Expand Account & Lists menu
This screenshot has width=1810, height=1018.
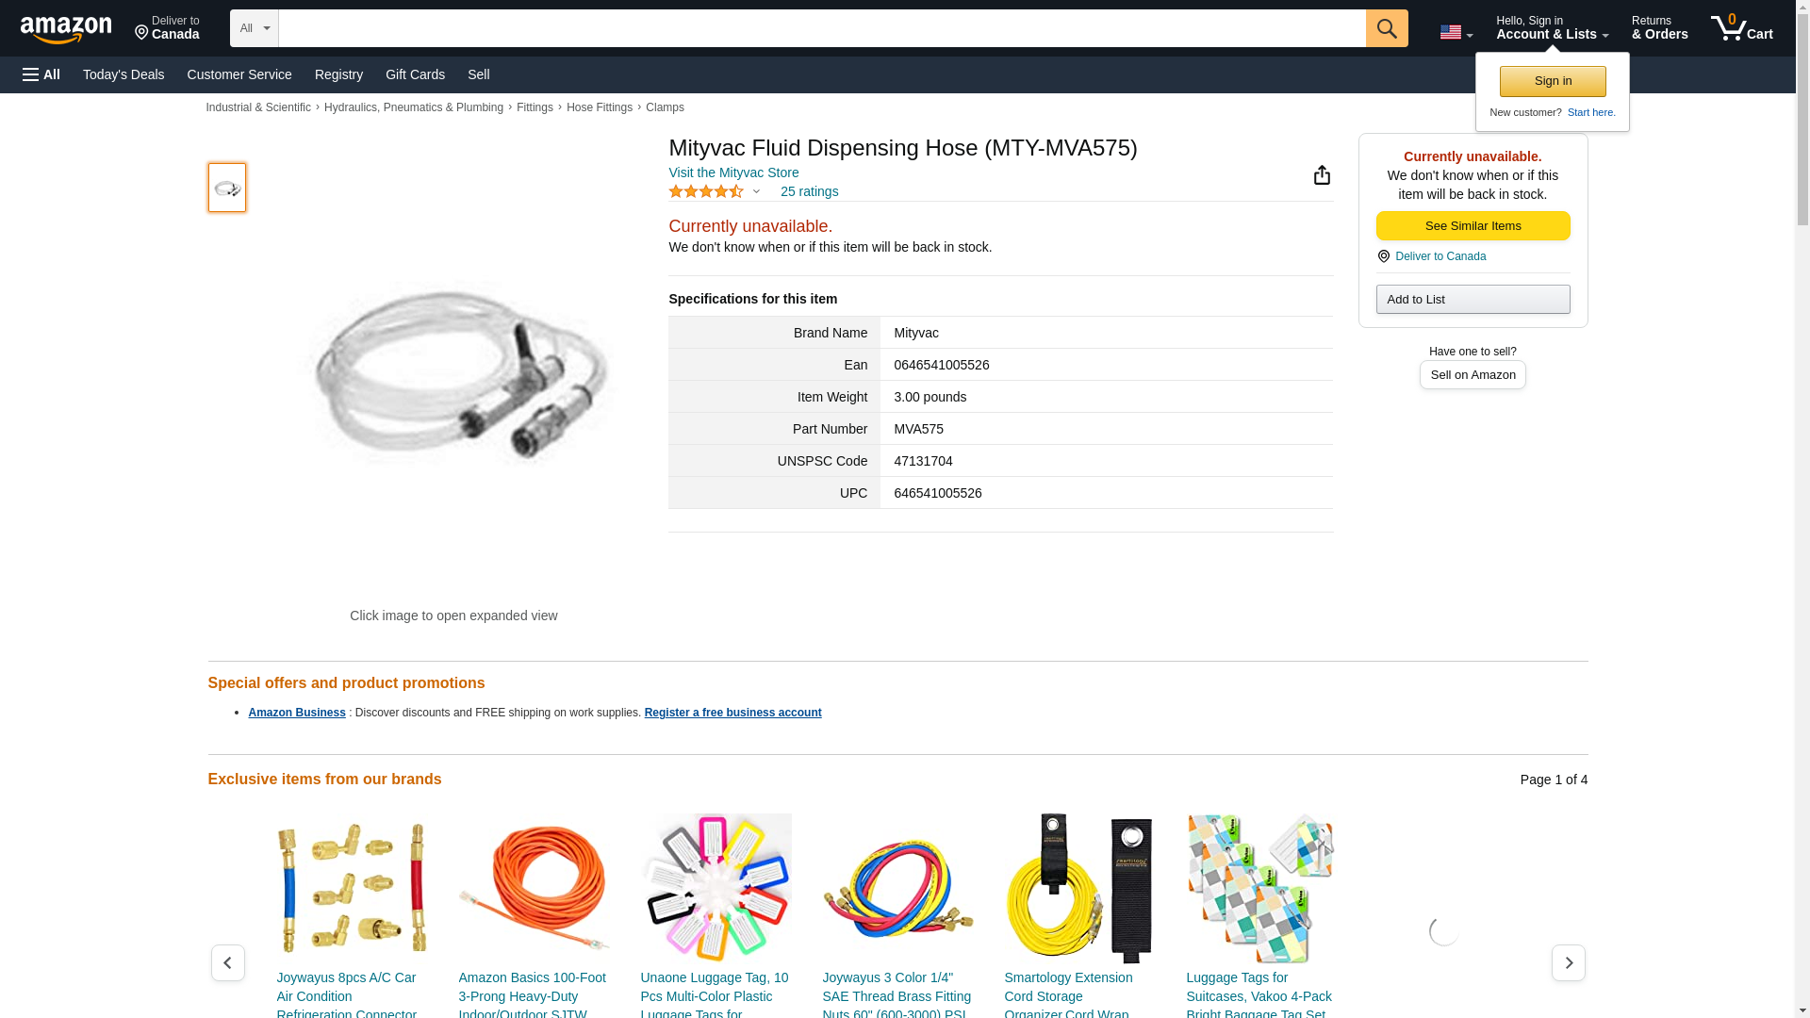(x=1552, y=28)
